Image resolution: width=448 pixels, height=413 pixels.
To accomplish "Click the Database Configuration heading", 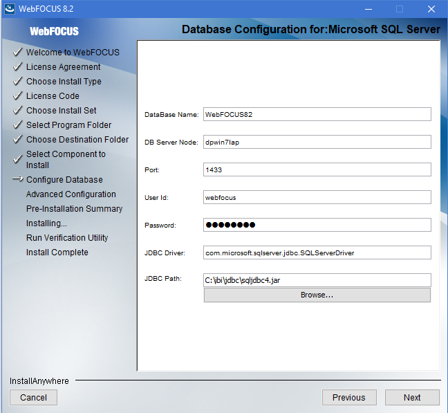I will tap(311, 30).
